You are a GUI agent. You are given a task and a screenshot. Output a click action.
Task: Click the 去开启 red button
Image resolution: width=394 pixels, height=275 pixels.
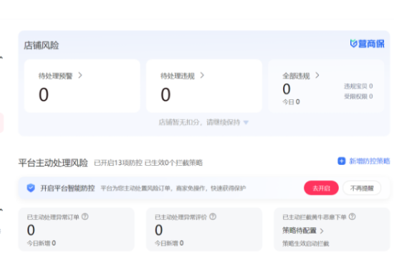click(321, 188)
